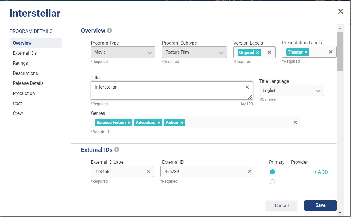Click the vertical scrollbar thumb
The image size is (351, 217).
(340, 51)
